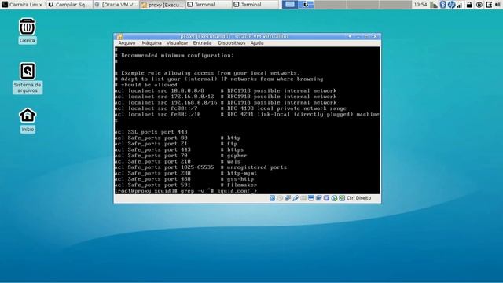This screenshot has width=503, height=283.
Task: Open the Ajuda menu
Action: [257, 43]
